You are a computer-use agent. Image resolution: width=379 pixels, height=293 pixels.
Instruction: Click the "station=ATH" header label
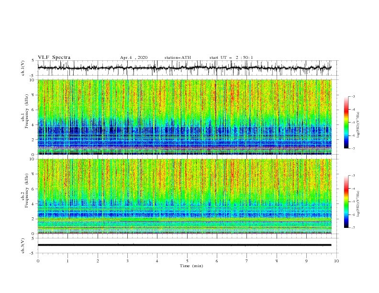point(178,57)
